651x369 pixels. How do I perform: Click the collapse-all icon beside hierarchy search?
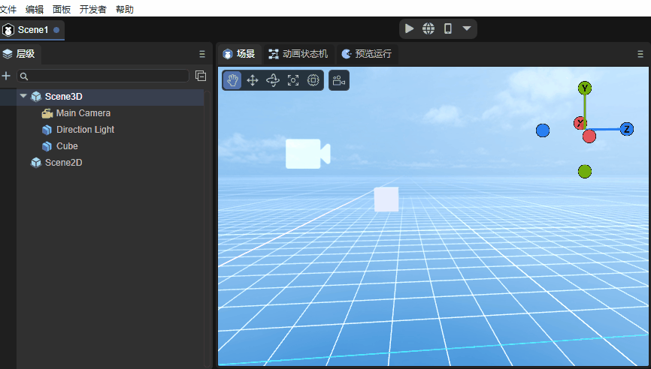(x=201, y=76)
